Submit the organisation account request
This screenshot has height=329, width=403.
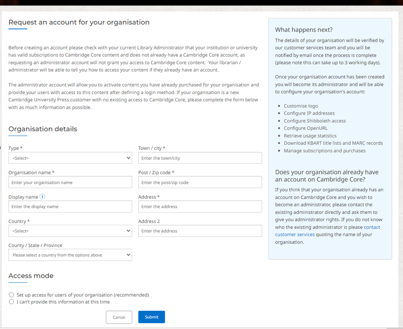coord(152,317)
